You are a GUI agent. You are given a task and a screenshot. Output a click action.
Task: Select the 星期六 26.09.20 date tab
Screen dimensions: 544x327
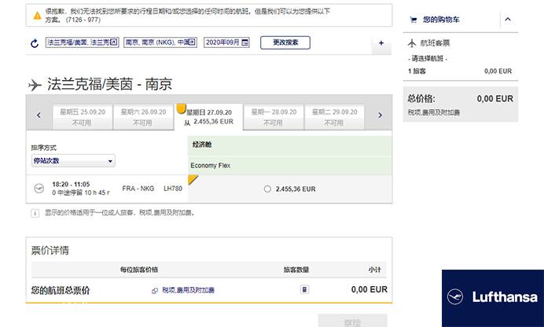click(x=143, y=117)
